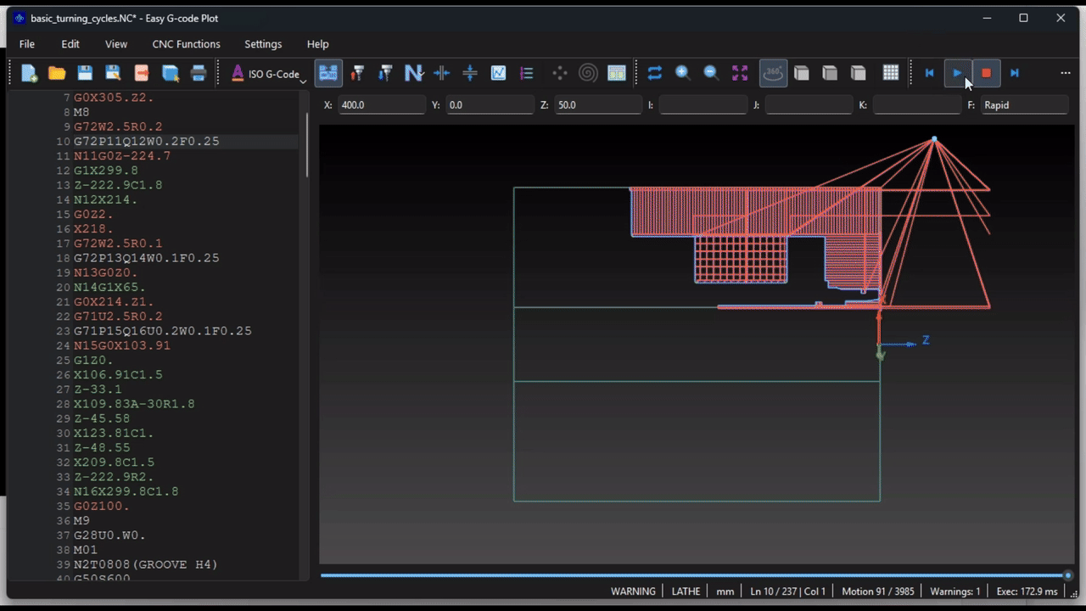Image resolution: width=1086 pixels, height=611 pixels.
Task: Click the Print icon in toolbar
Action: point(199,73)
